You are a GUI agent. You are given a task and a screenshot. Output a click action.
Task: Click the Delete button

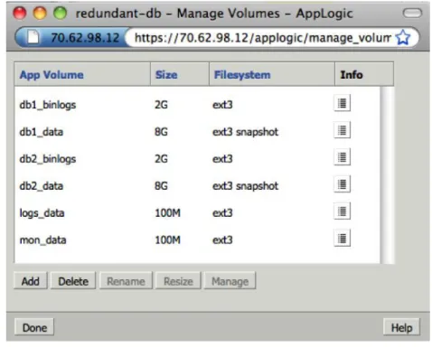pos(73,281)
